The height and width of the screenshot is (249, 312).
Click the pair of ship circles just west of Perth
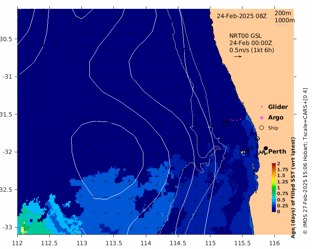pyautogui.click(x=250, y=148)
